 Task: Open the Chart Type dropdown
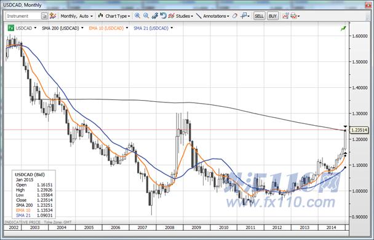coord(114,16)
